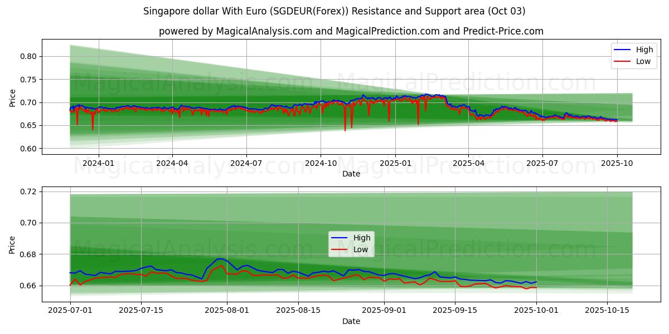This screenshot has height=334, width=669.
Task: Click the 2024-10 tick on top date axis
Action: click(x=320, y=163)
